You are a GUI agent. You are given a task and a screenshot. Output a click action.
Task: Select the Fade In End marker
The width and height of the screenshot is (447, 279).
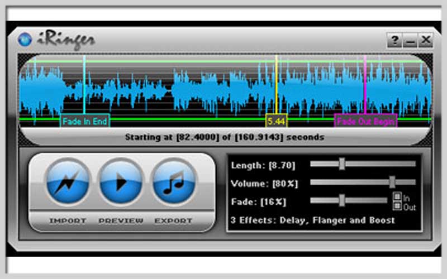[85, 121]
